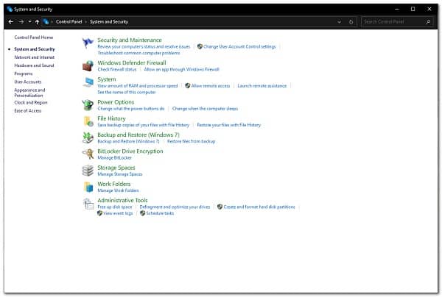Click the Storage Spaces drives icon
Image resolution: width=442 pixels, height=297 pixels.
click(x=88, y=171)
